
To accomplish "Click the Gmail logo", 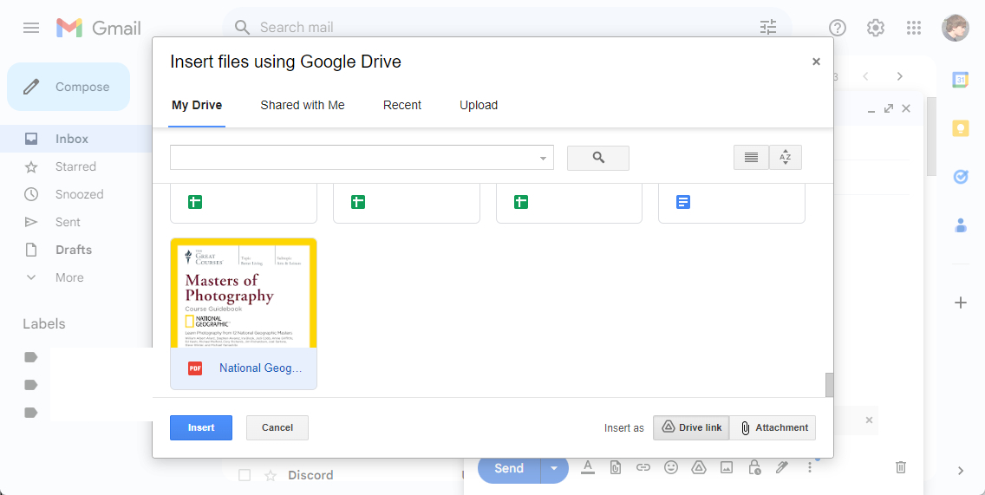I will 98,28.
